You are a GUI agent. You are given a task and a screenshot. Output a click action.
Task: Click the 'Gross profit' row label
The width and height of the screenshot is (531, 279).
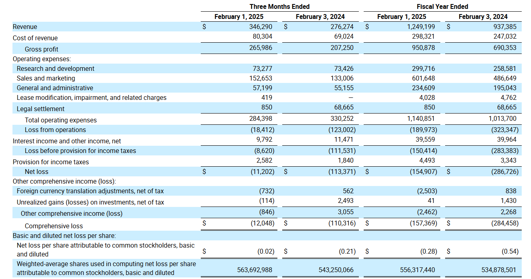42,49
